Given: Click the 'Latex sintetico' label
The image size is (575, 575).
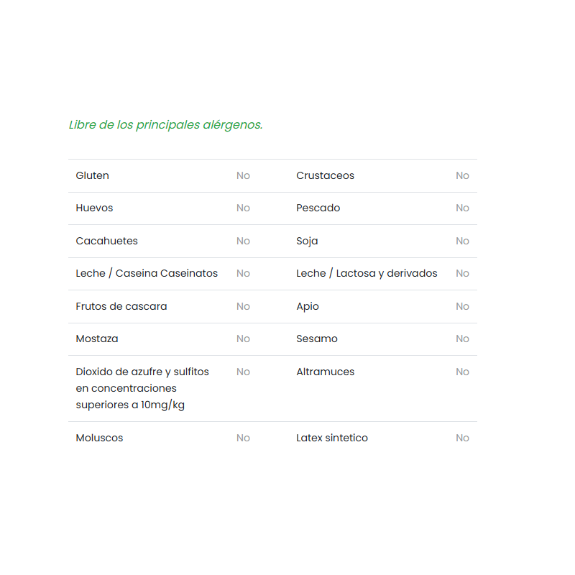Looking at the screenshot, I should point(332,438).
